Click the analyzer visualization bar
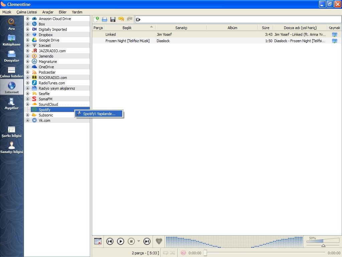This screenshot has height=257, width=342. coord(234,242)
